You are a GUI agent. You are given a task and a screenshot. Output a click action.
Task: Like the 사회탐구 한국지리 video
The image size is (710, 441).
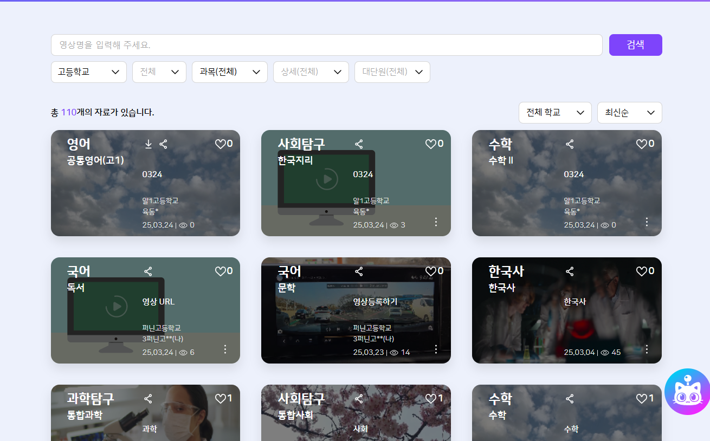(430, 144)
